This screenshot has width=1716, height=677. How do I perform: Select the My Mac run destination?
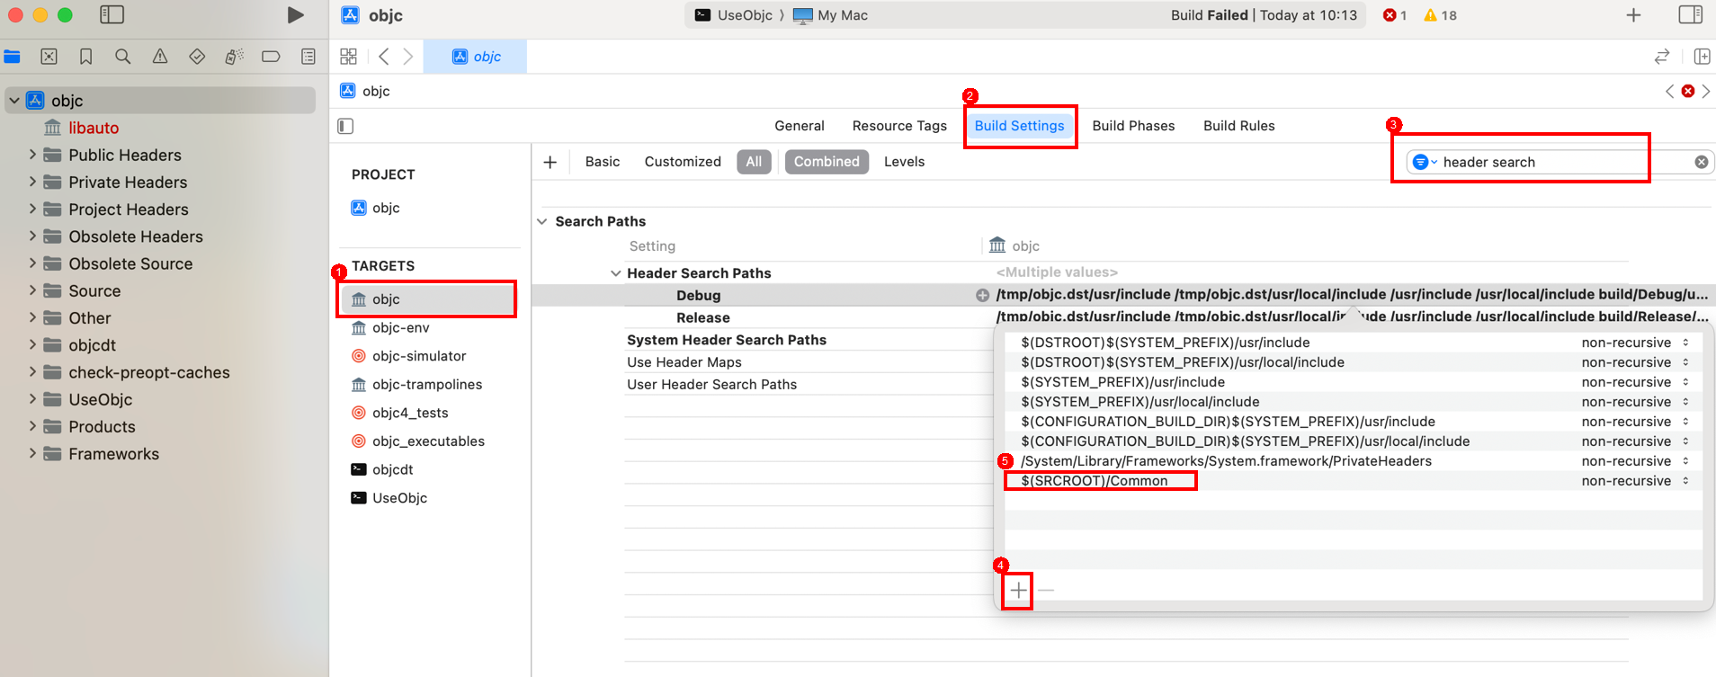pyautogui.click(x=830, y=15)
